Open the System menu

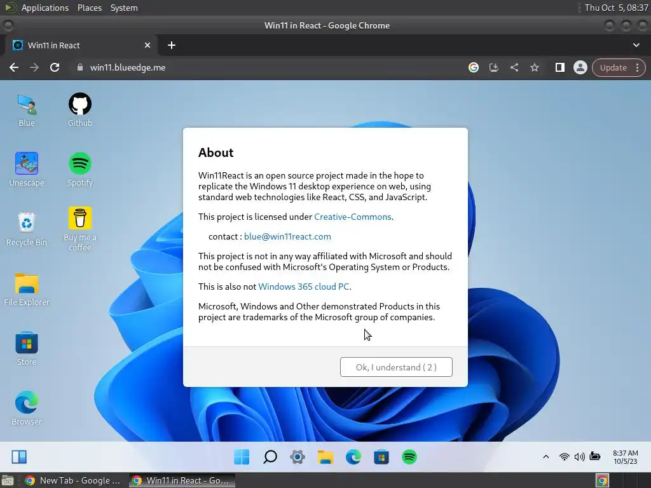[x=124, y=8]
